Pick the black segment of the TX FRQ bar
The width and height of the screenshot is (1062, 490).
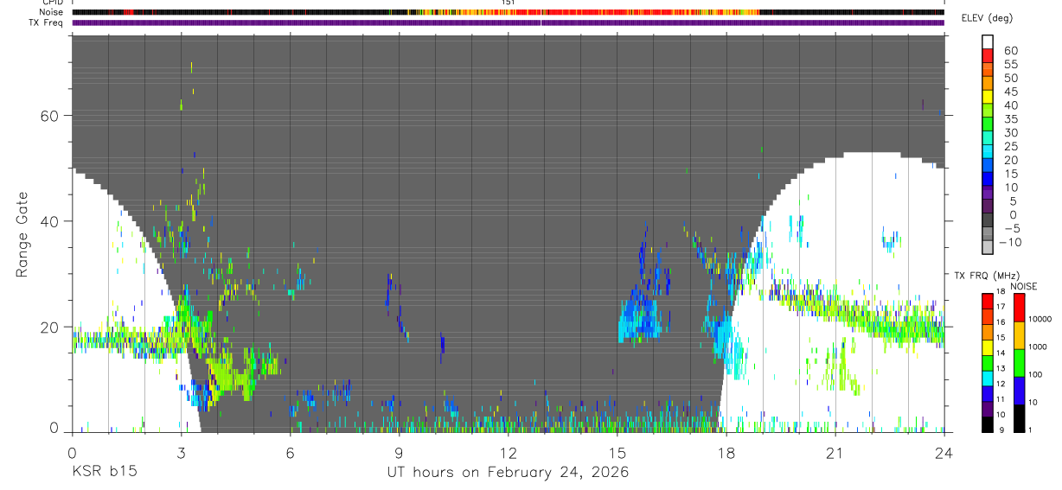pos(986,424)
